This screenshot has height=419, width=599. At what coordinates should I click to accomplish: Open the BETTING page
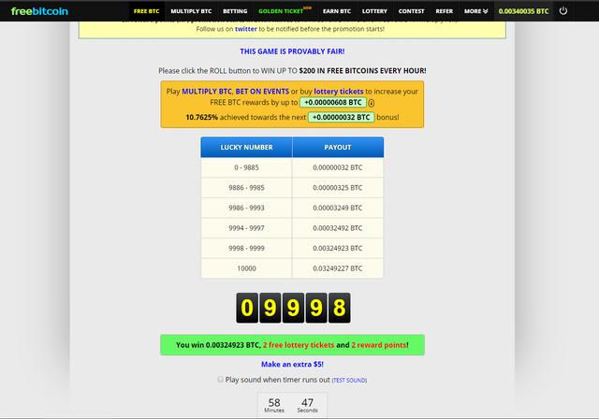coord(235,11)
